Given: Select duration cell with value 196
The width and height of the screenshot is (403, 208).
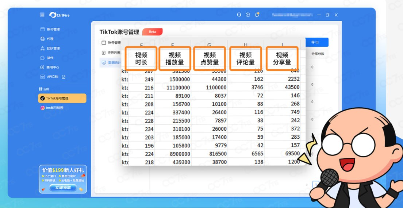Looking at the screenshot, I should click(141, 146).
